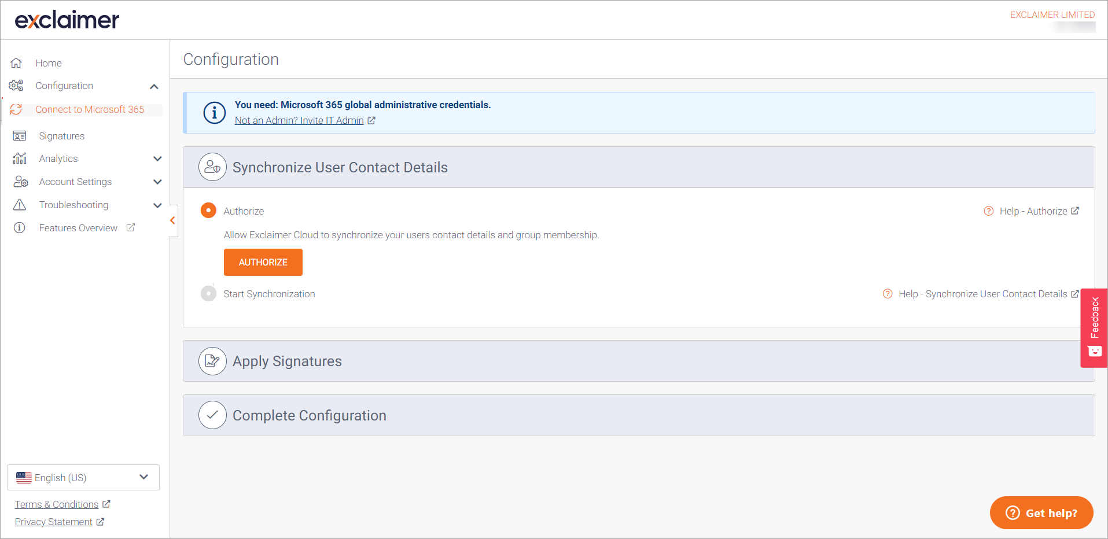This screenshot has height=539, width=1108.
Task: Click the Complete Configuration checkmark icon
Action: tap(212, 415)
